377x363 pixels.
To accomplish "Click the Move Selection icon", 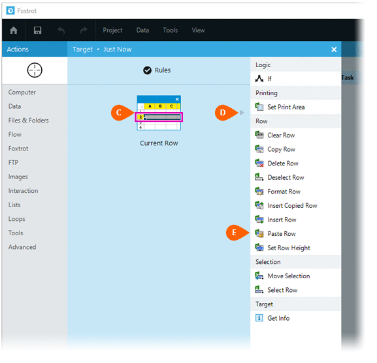I will coord(259,276).
